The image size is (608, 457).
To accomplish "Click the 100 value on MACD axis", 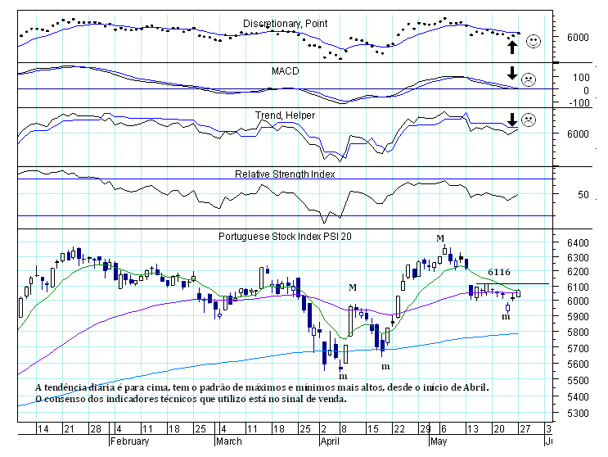I will [x=581, y=78].
